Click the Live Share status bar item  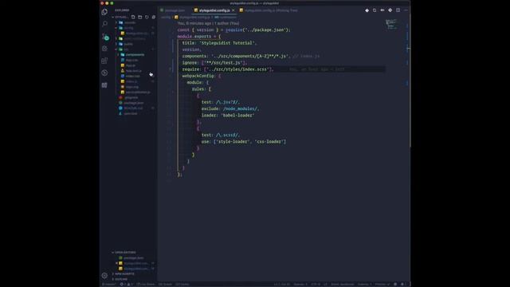(146, 285)
